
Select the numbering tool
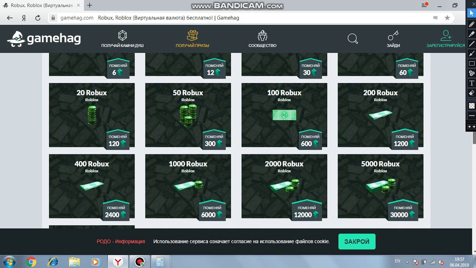tap(472, 73)
